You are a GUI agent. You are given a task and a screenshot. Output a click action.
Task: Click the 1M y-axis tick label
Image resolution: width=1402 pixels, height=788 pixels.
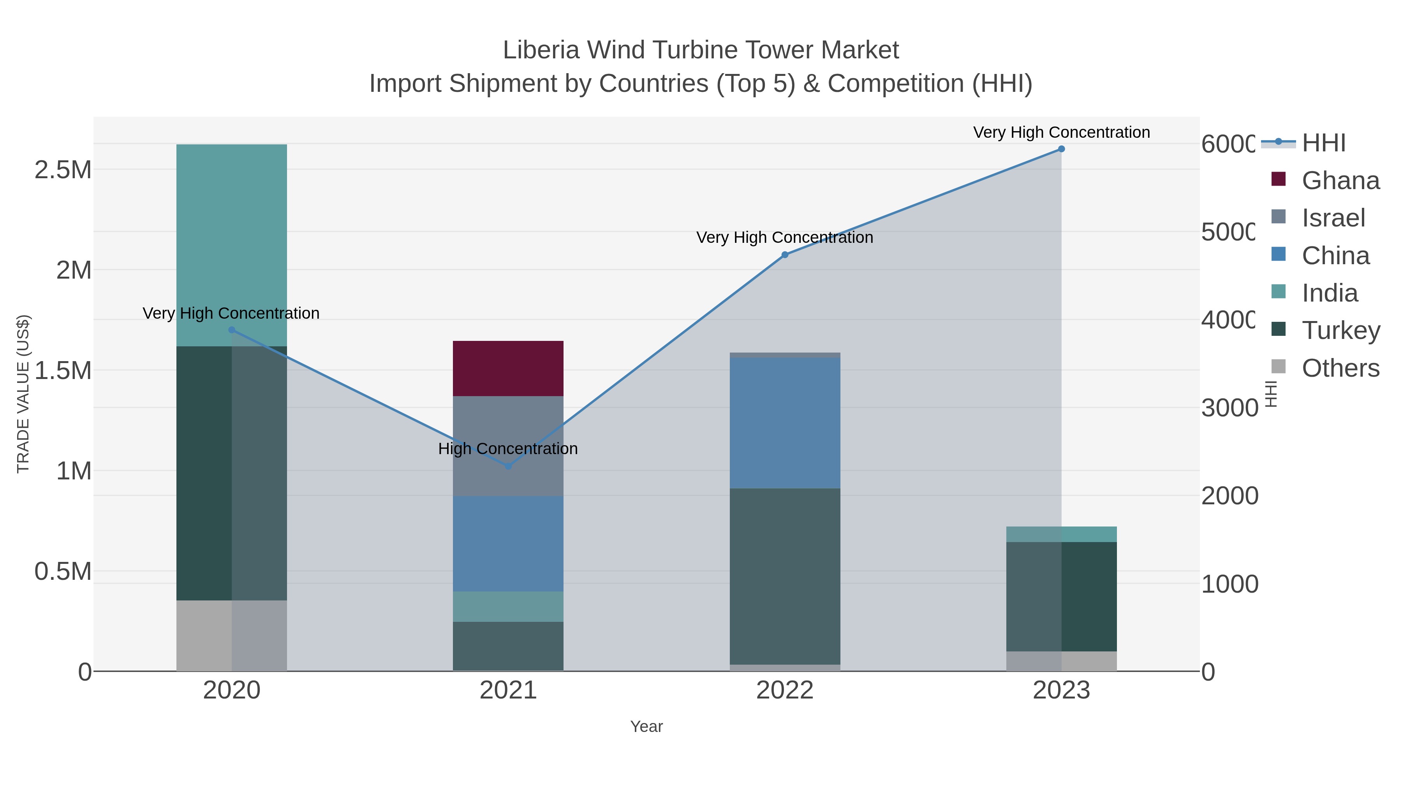tap(74, 471)
